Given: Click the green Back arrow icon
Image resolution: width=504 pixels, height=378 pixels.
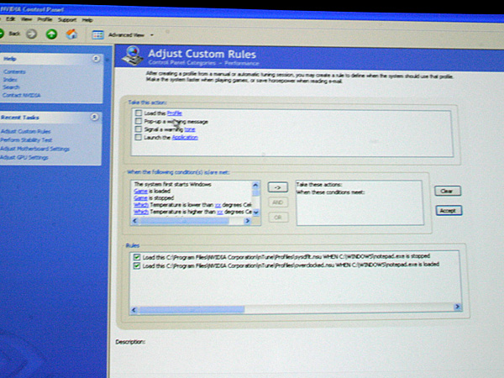Looking at the screenshot, I should click(x=5, y=34).
